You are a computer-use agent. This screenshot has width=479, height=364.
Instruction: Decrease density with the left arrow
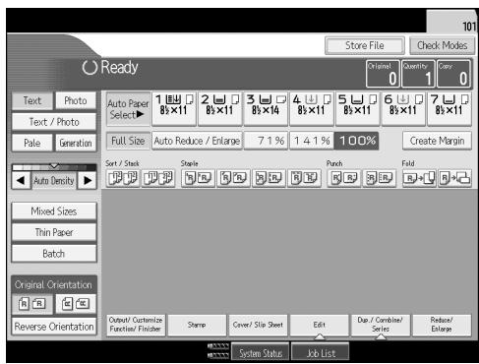21,180
